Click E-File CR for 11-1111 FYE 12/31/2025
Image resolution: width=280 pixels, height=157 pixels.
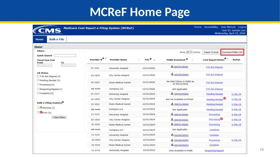(236, 94)
